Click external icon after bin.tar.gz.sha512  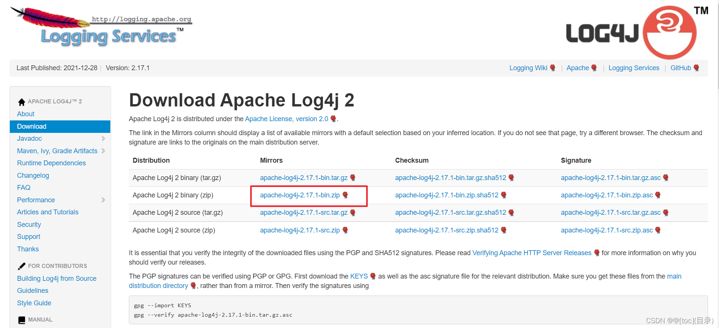[x=511, y=178]
